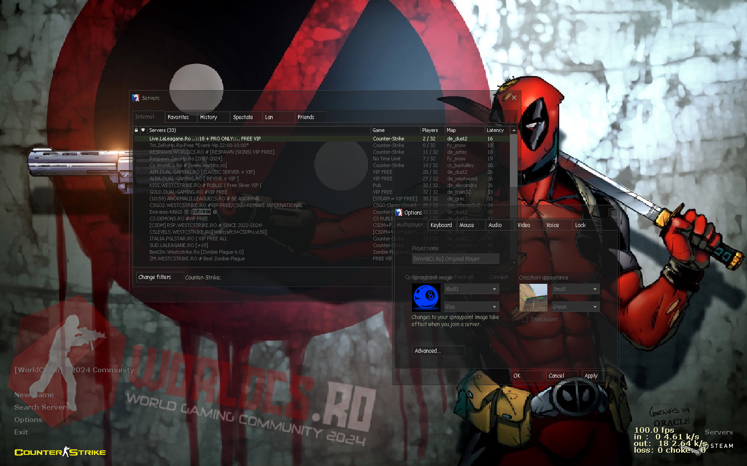This screenshot has height=466, width=747.
Task: Open the Voice tab in Options
Action: (x=558, y=225)
